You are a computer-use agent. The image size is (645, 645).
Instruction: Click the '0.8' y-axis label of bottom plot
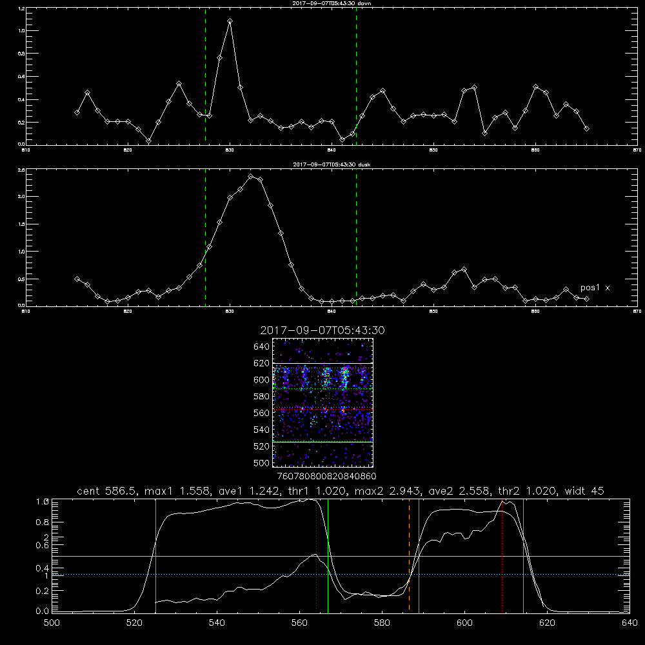pyautogui.click(x=43, y=522)
